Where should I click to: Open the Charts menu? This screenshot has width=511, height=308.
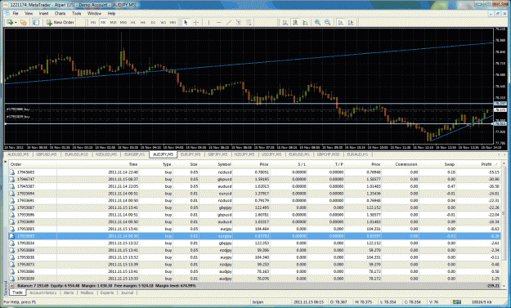coord(60,13)
